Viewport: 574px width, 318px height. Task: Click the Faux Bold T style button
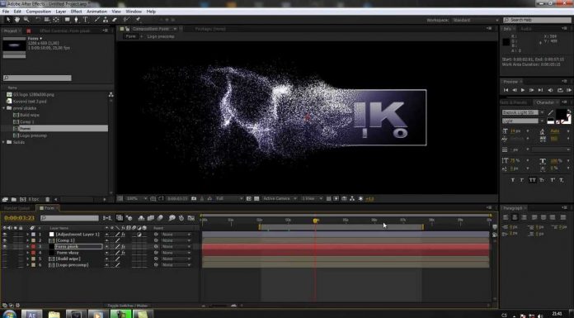[x=512, y=180]
